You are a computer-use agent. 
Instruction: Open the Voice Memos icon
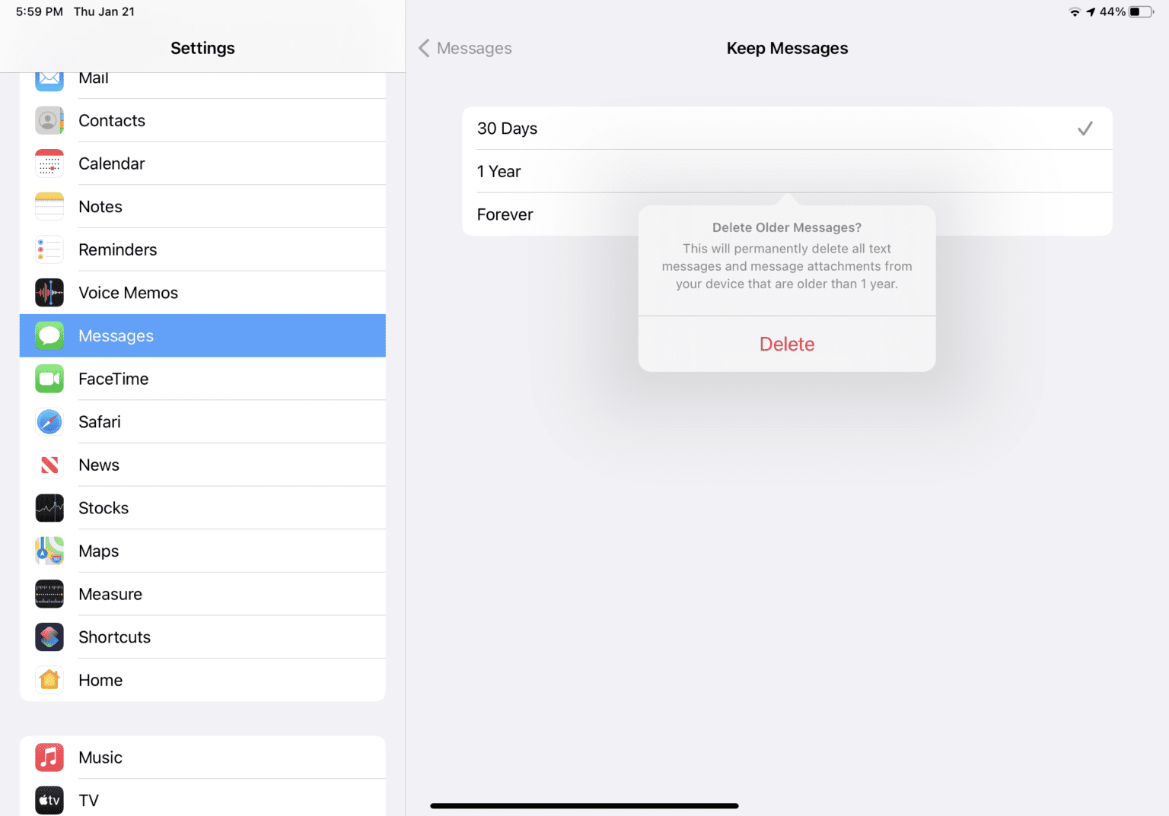pos(49,292)
